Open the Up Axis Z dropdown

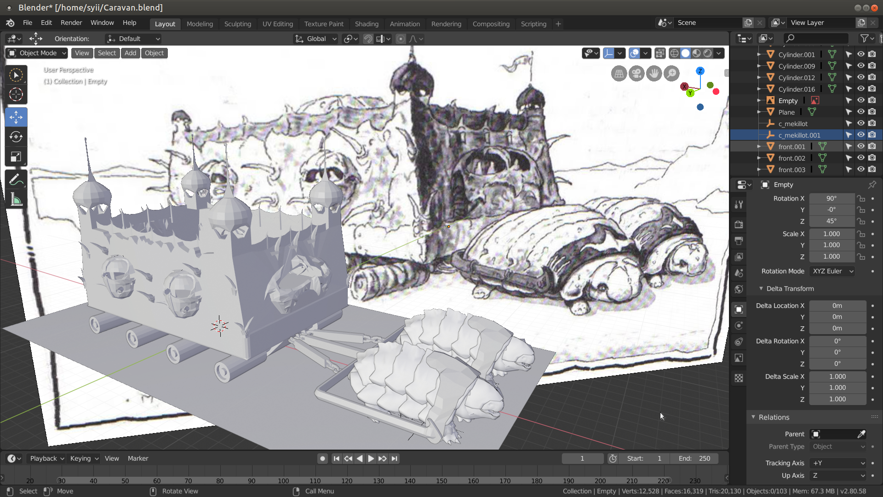point(838,475)
